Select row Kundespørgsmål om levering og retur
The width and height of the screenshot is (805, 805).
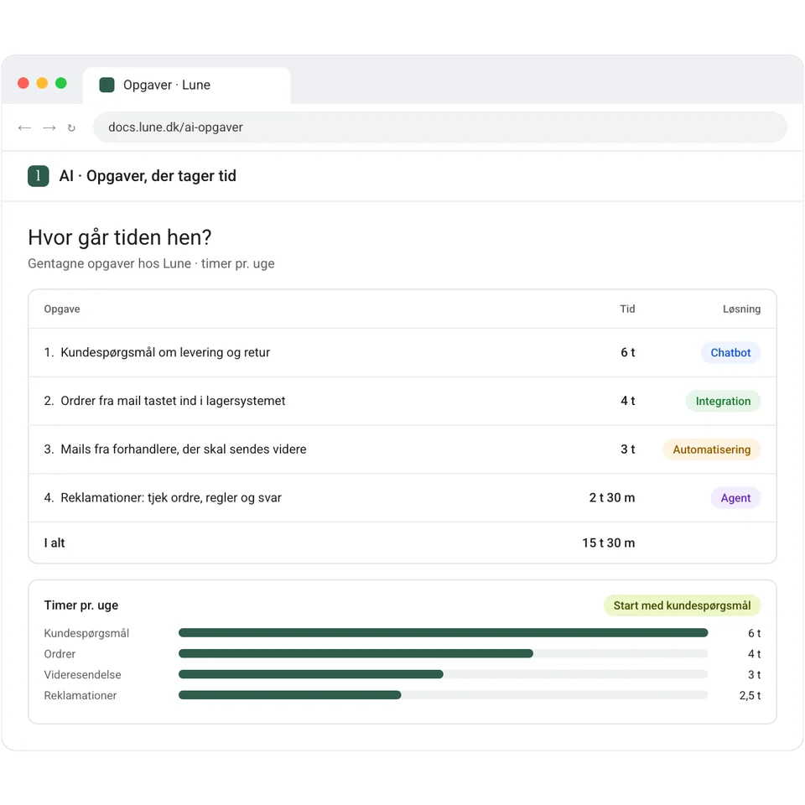402,353
